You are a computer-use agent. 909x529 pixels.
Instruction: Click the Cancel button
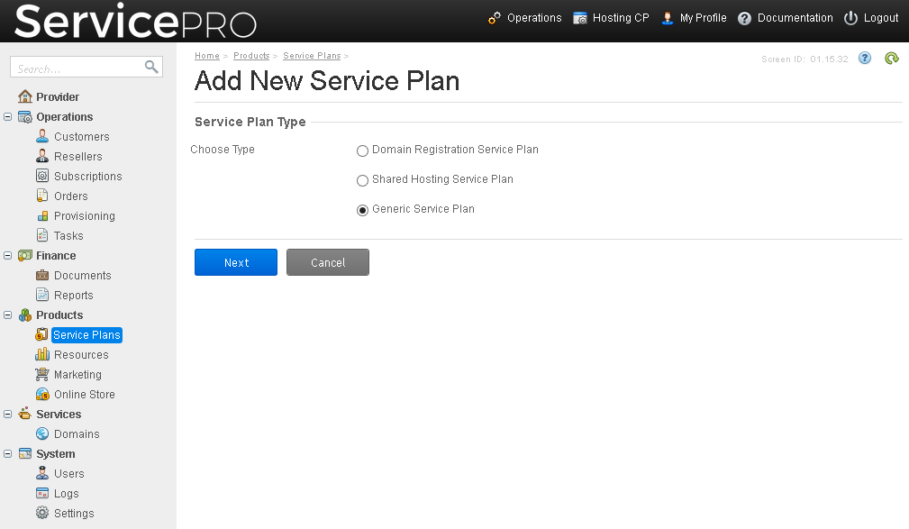pyautogui.click(x=328, y=262)
